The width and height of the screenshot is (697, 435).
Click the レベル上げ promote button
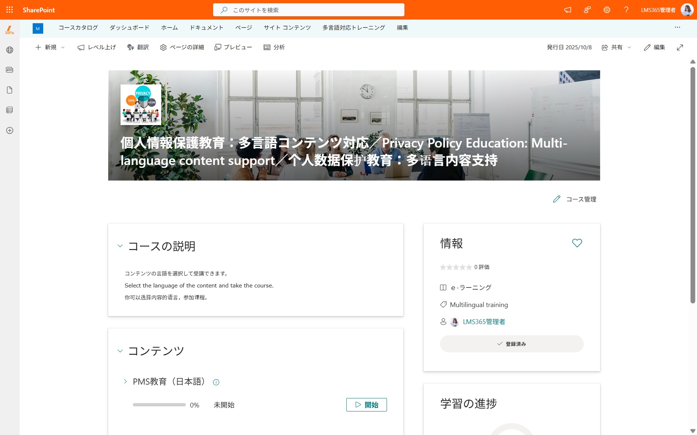(97, 47)
